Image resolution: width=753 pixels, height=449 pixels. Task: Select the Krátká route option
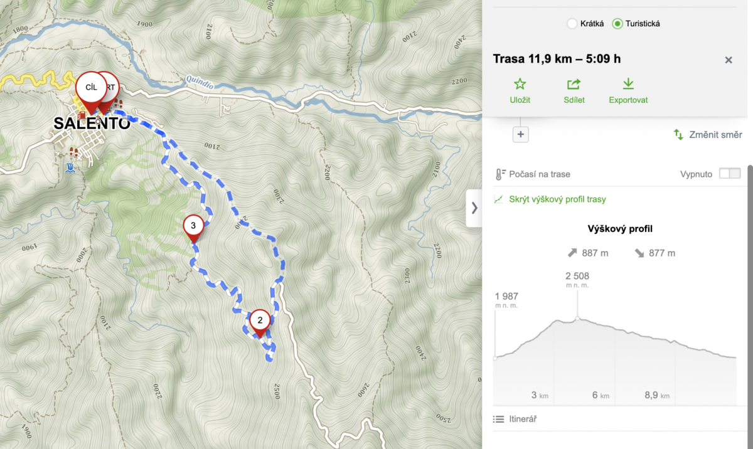coord(572,24)
